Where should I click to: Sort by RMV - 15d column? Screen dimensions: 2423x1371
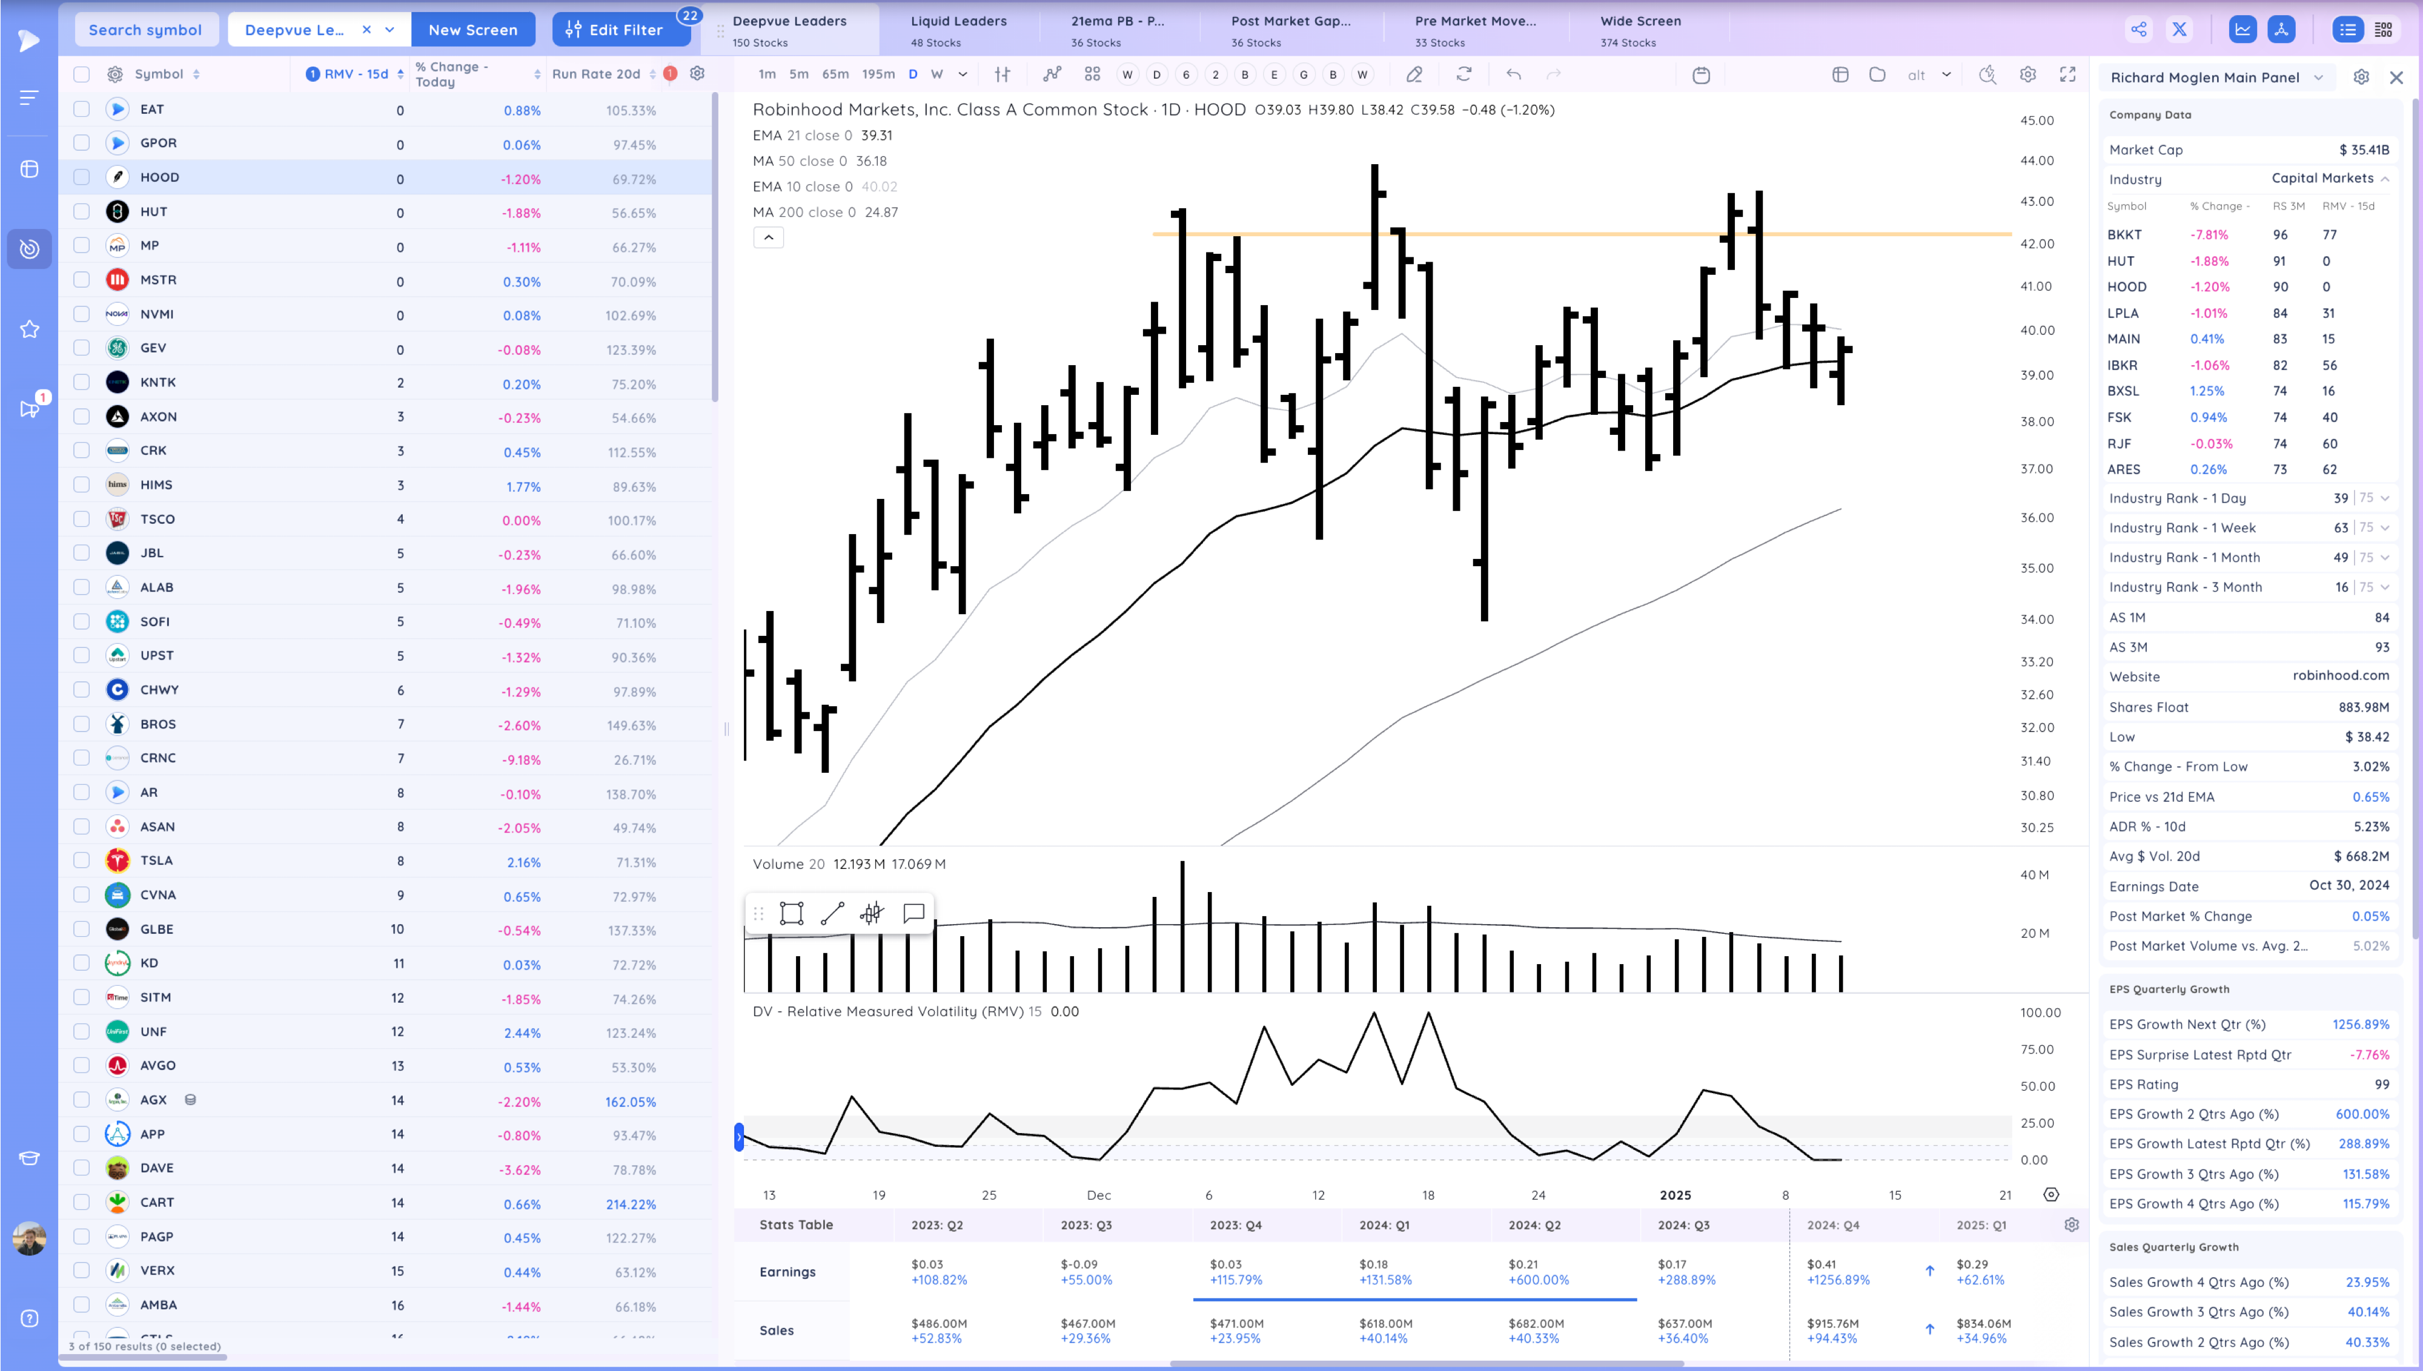355,74
